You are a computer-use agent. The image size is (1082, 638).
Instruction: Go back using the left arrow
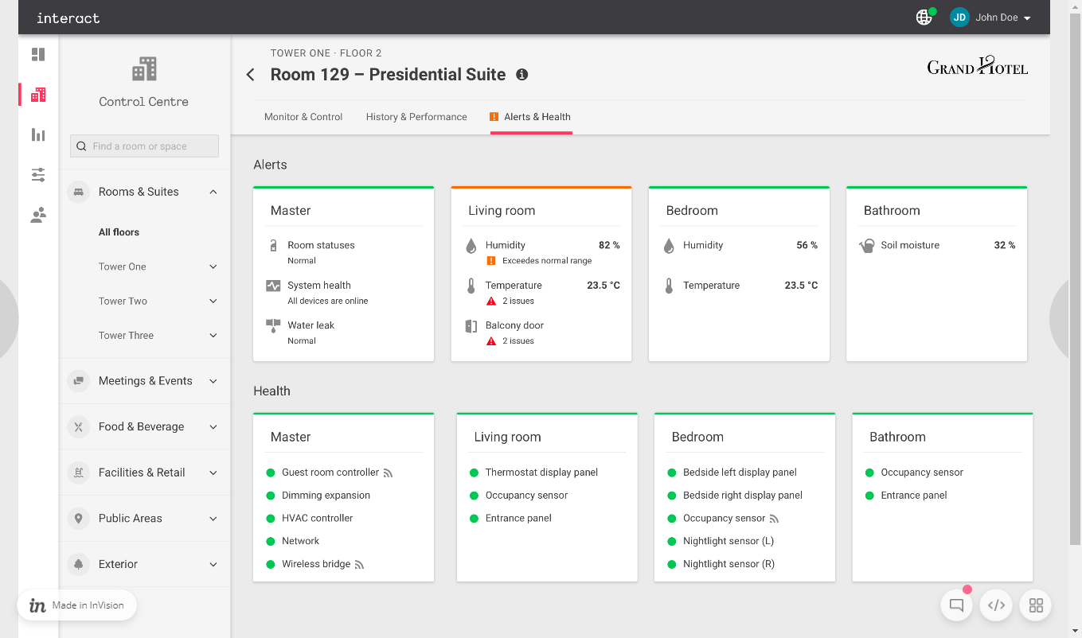tap(251, 75)
